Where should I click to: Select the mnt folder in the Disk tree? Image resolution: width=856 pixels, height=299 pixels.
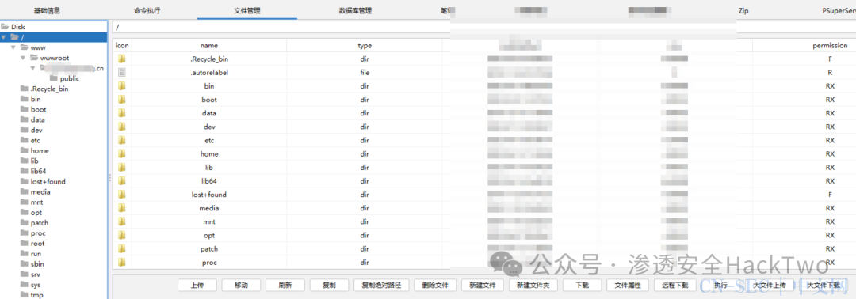(x=36, y=202)
